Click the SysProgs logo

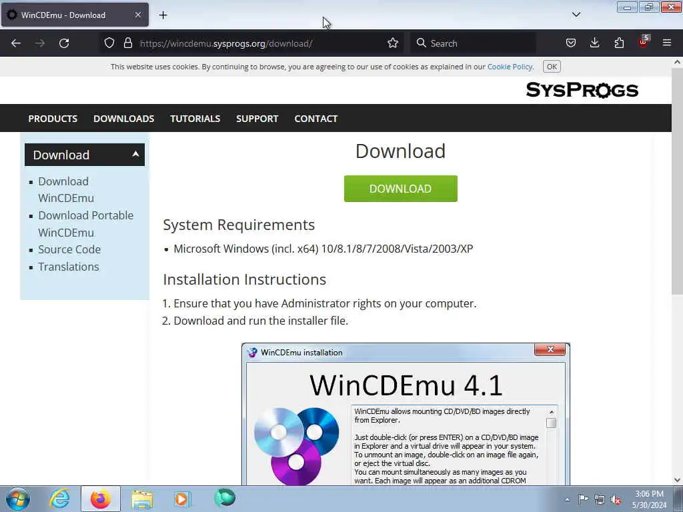(x=582, y=90)
